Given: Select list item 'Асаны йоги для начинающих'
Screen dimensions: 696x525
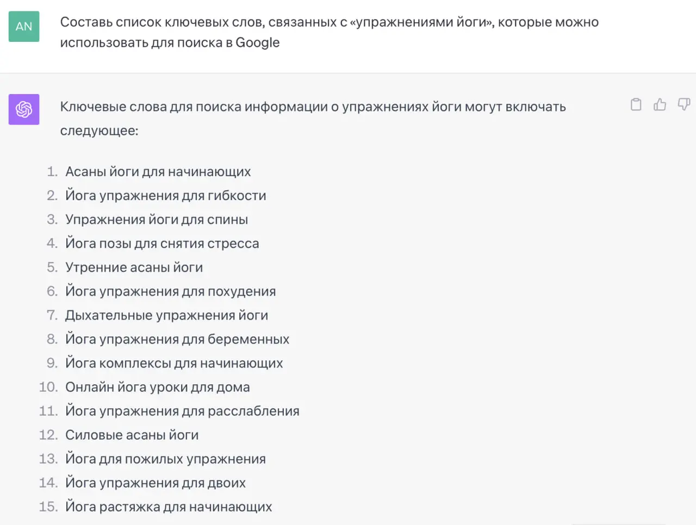Looking at the screenshot, I should click(x=158, y=172).
